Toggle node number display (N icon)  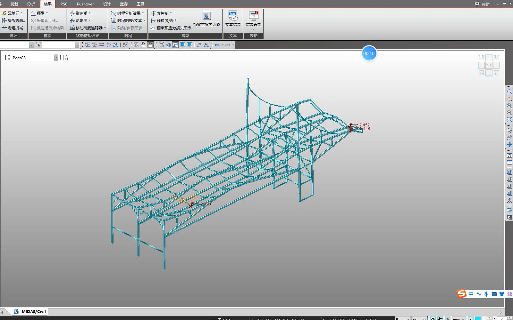tap(199, 45)
